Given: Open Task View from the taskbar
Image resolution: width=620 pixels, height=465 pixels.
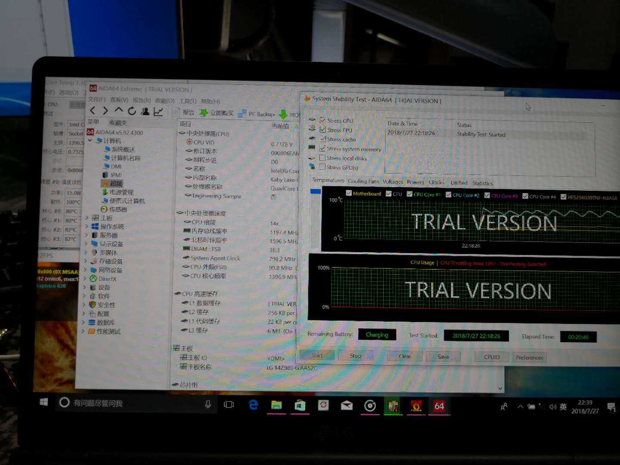Looking at the screenshot, I should [229, 404].
